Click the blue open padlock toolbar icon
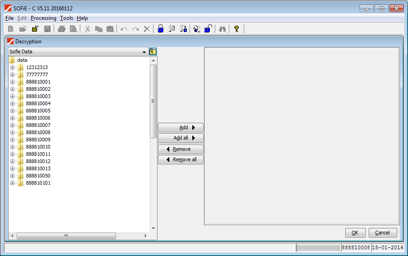 (x=208, y=29)
